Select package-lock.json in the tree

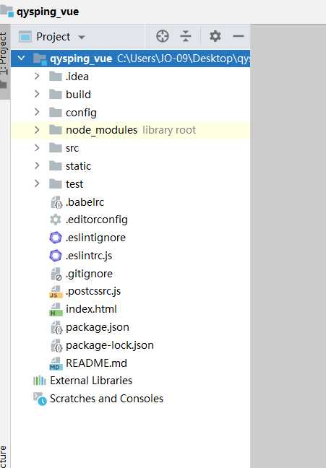point(110,345)
